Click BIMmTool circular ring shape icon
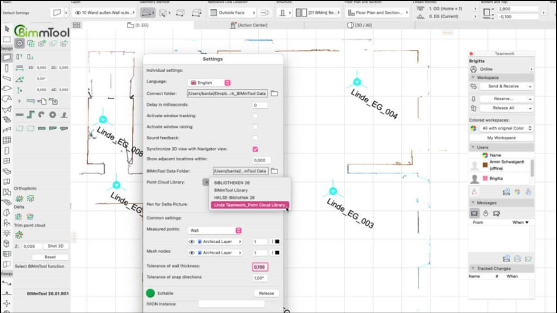Image resolution: width=557 pixels, height=313 pixels. pos(53,115)
